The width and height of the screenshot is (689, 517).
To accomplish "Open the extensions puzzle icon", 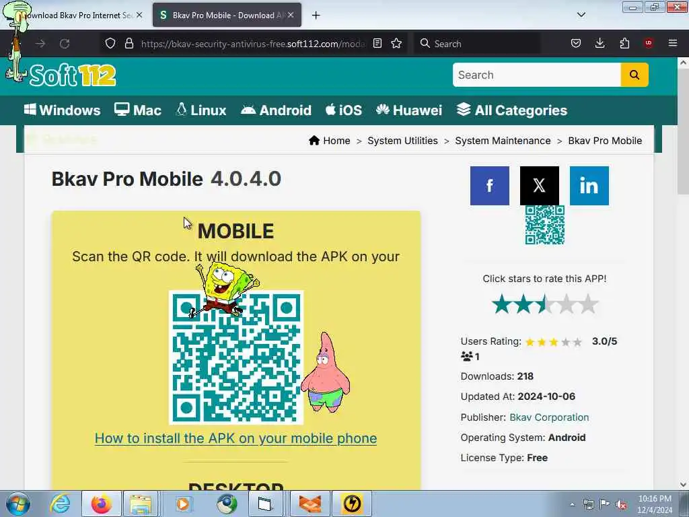I will [624, 44].
